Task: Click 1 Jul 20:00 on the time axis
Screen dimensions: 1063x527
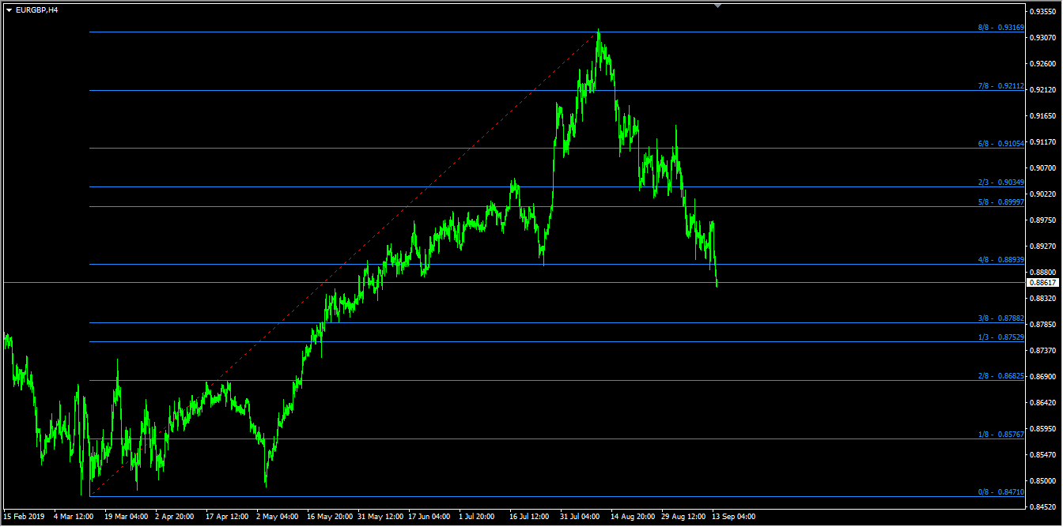Action: click(x=477, y=517)
